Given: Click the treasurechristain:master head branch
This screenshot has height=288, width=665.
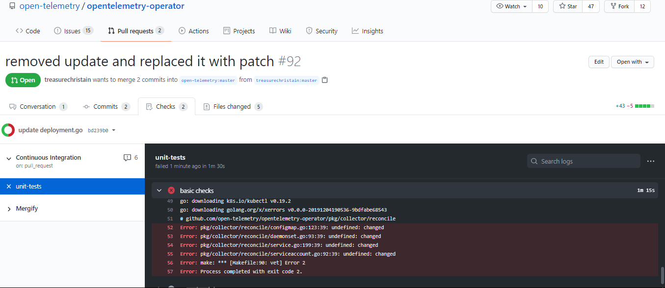Looking at the screenshot, I should coord(287,80).
